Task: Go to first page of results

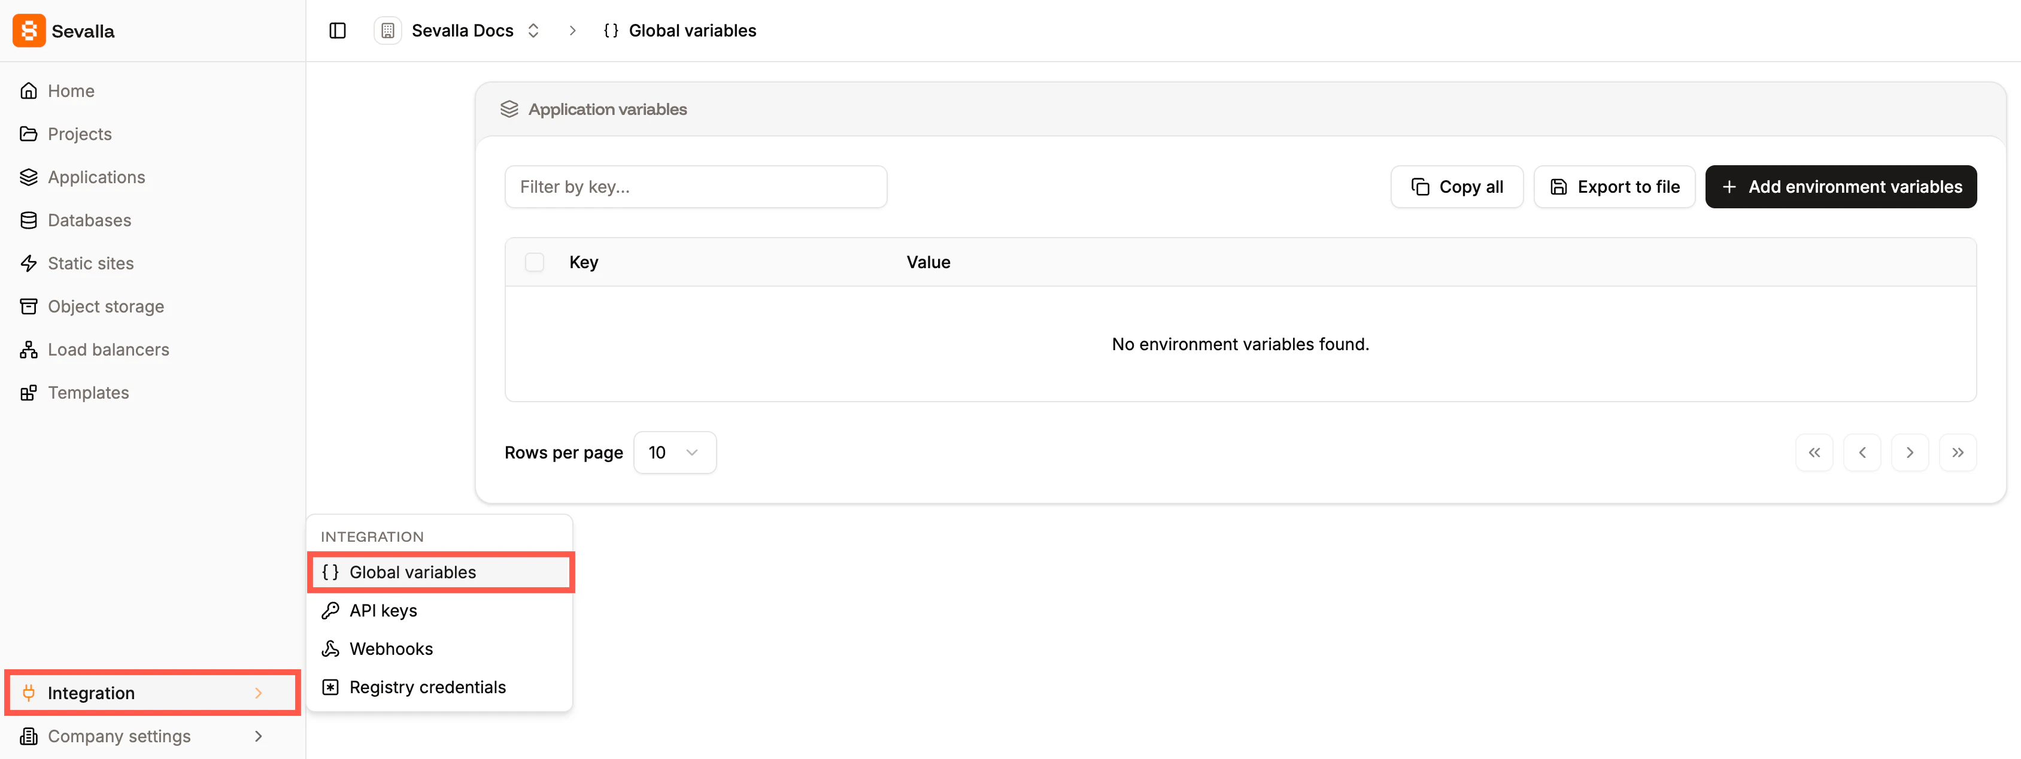Action: click(x=1814, y=453)
